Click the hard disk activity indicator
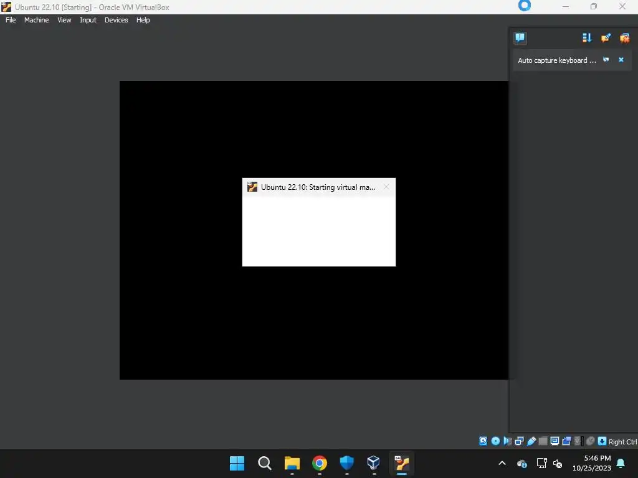Screen dimensions: 638x478 (x=483, y=441)
